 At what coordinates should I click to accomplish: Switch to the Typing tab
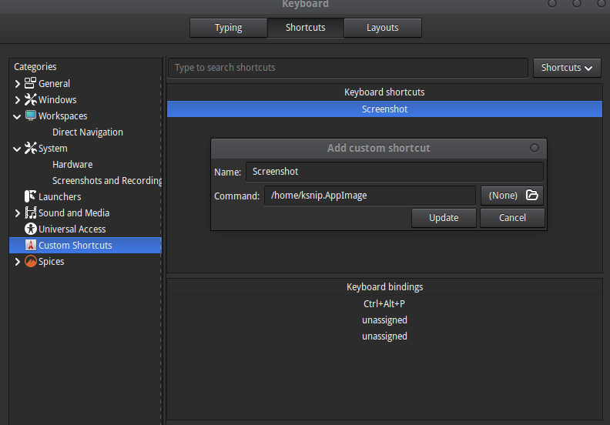[x=228, y=28]
